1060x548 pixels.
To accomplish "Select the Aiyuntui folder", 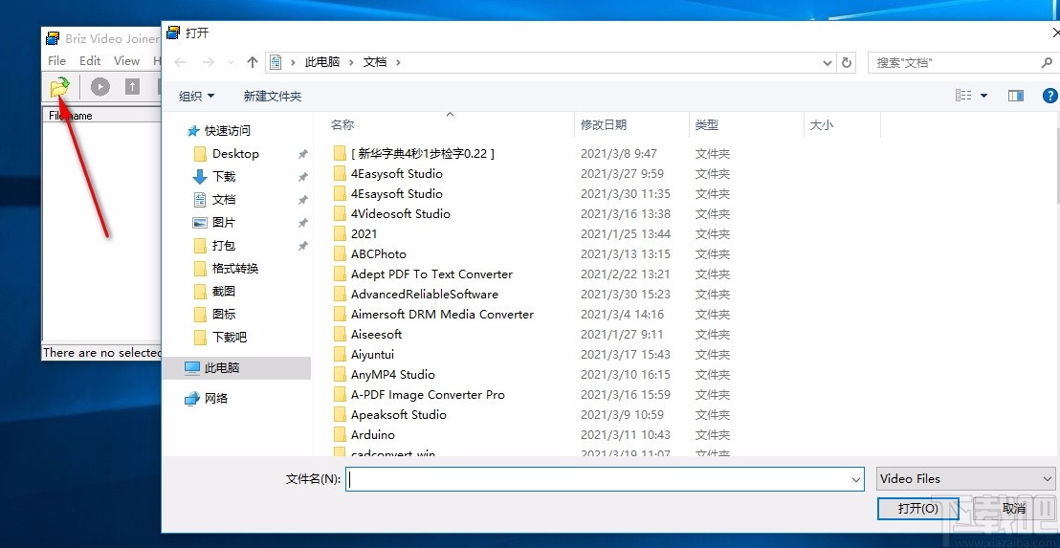I will click(372, 355).
